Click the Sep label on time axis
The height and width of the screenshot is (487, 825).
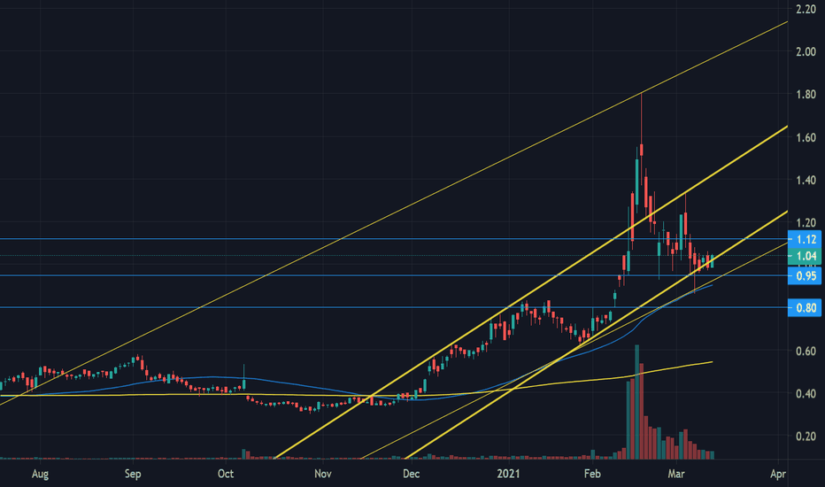tap(133, 474)
